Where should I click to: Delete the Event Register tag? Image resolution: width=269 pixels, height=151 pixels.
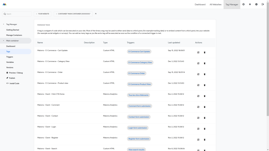coord(204,140)
